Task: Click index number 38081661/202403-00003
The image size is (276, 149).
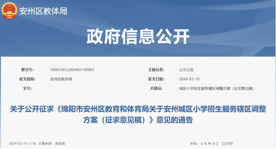Action: 72,70
